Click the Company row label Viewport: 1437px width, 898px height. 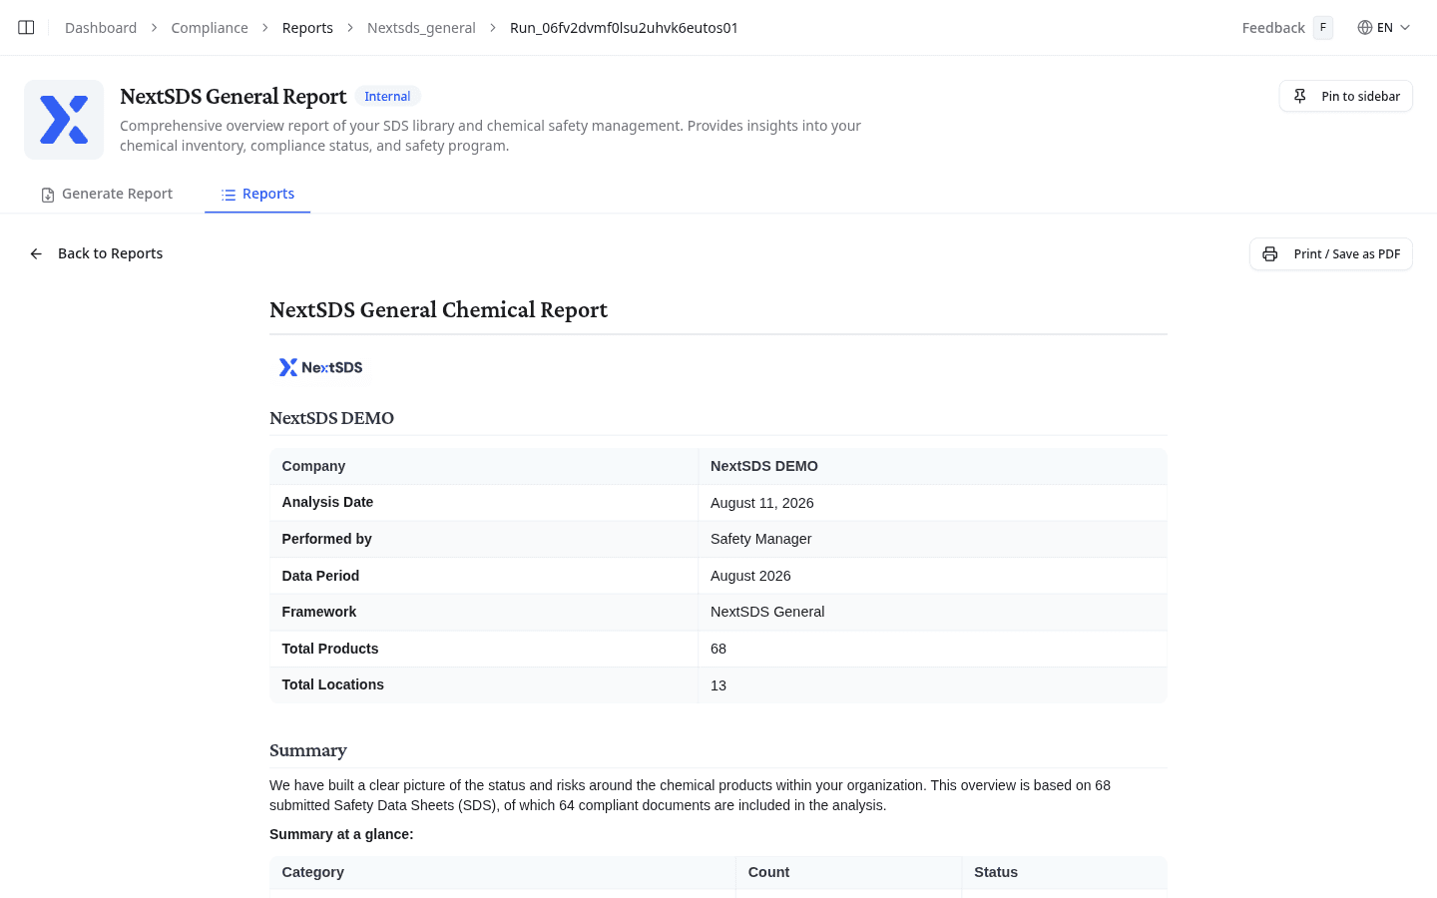tap(313, 466)
